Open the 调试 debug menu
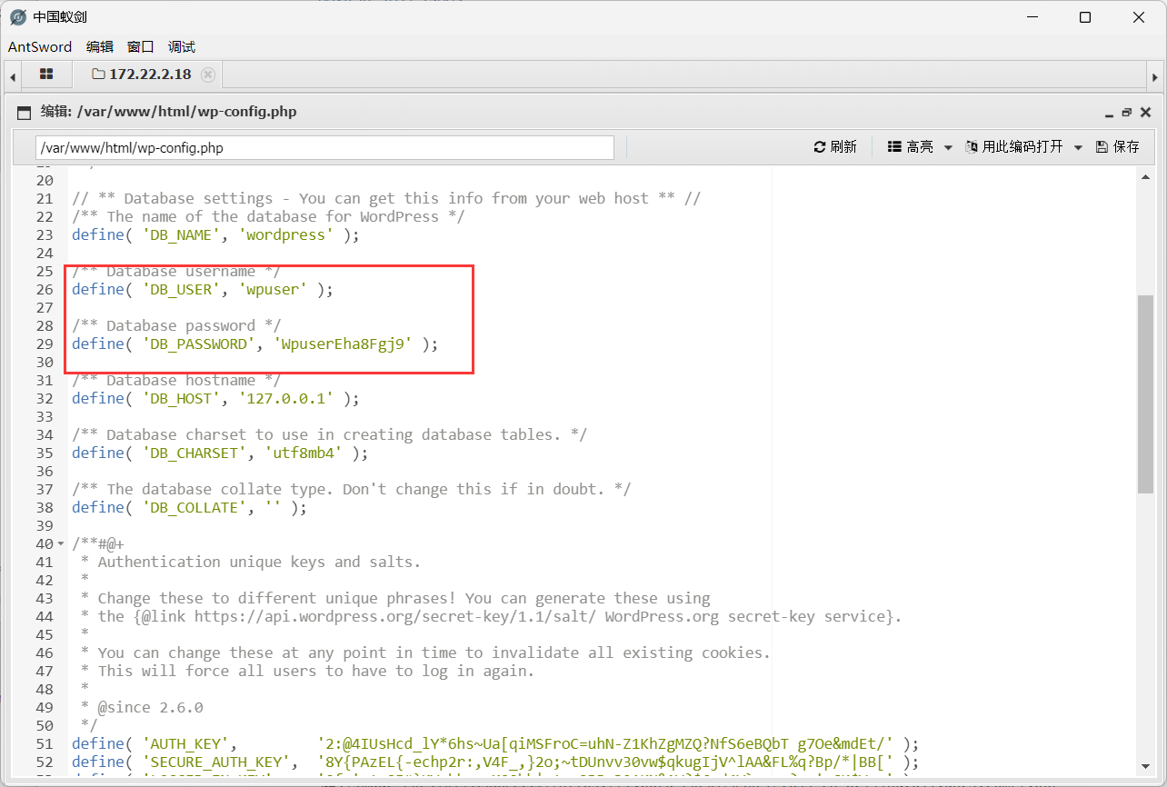The image size is (1167, 787). 182,46
